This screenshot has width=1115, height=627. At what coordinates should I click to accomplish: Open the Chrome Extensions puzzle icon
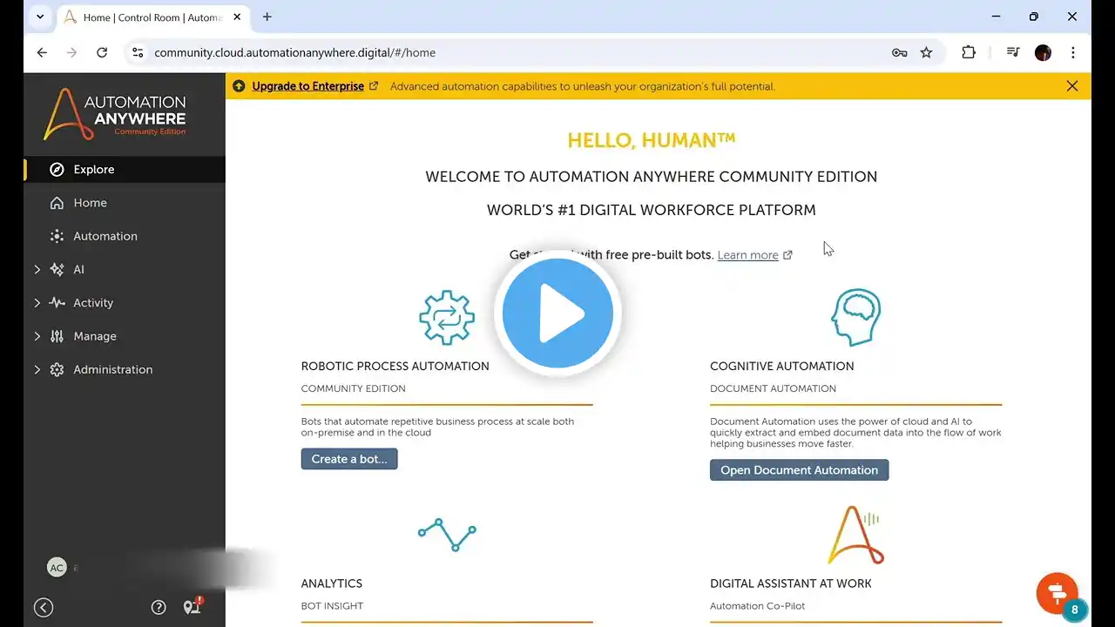[969, 53]
